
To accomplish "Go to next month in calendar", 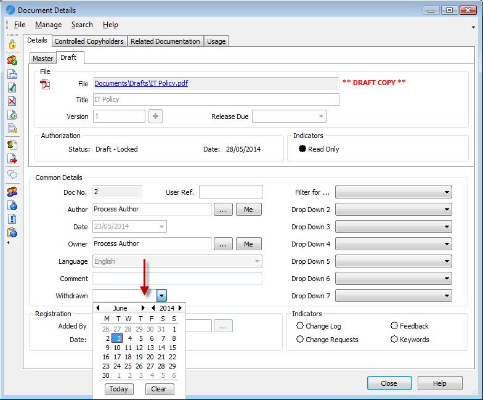I will [x=143, y=308].
